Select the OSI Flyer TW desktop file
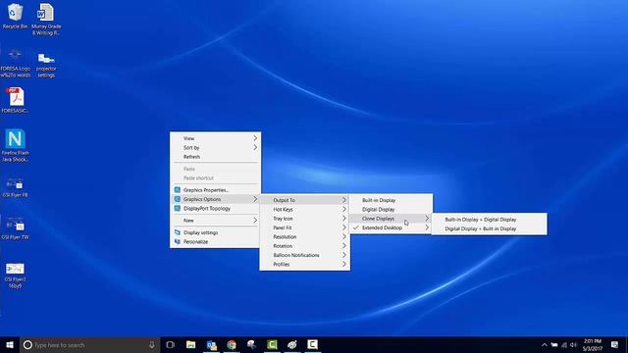This screenshot has width=628, height=353. 16,229
